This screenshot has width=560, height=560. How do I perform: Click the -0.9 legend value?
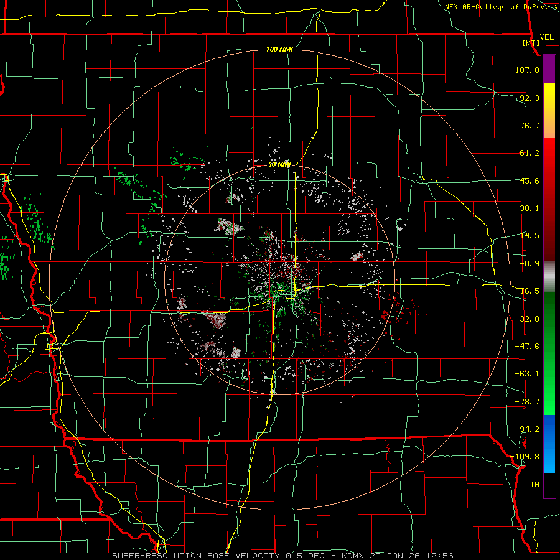tap(530, 264)
